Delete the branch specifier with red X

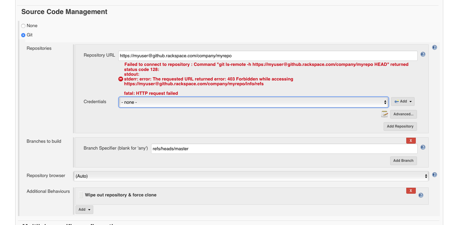click(411, 141)
